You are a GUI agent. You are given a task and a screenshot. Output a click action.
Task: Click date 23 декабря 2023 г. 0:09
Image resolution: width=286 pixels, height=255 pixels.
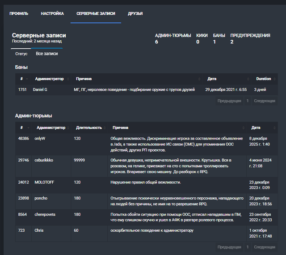pos(259,185)
